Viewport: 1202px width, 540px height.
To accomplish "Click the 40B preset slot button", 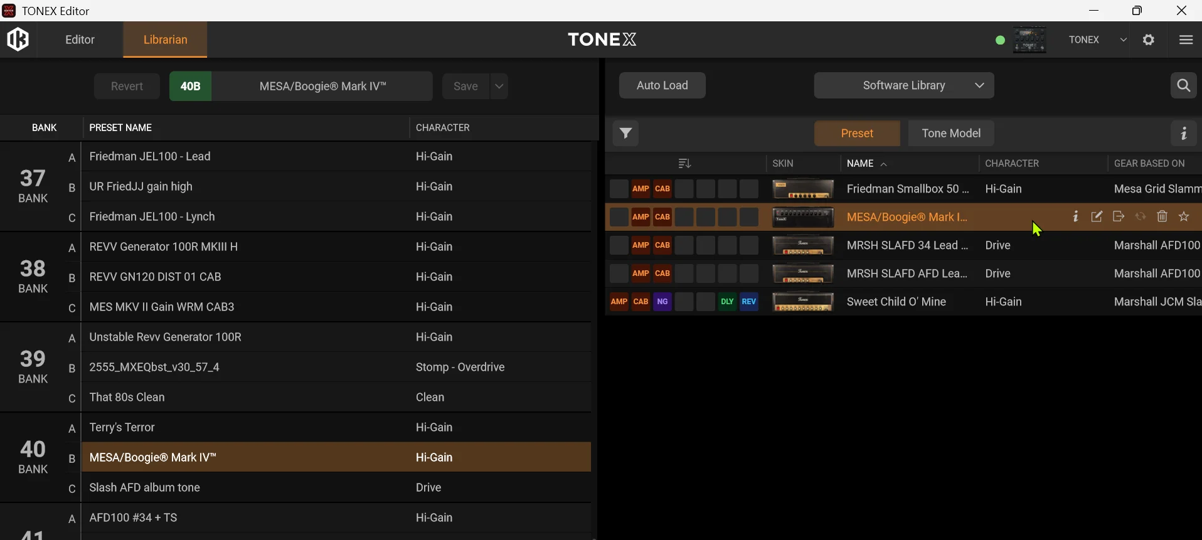I will pyautogui.click(x=191, y=87).
